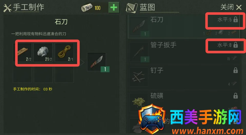This screenshot has width=246, height=135.
Task: Click the wood plank ingredient slot
Action: tap(23, 53)
